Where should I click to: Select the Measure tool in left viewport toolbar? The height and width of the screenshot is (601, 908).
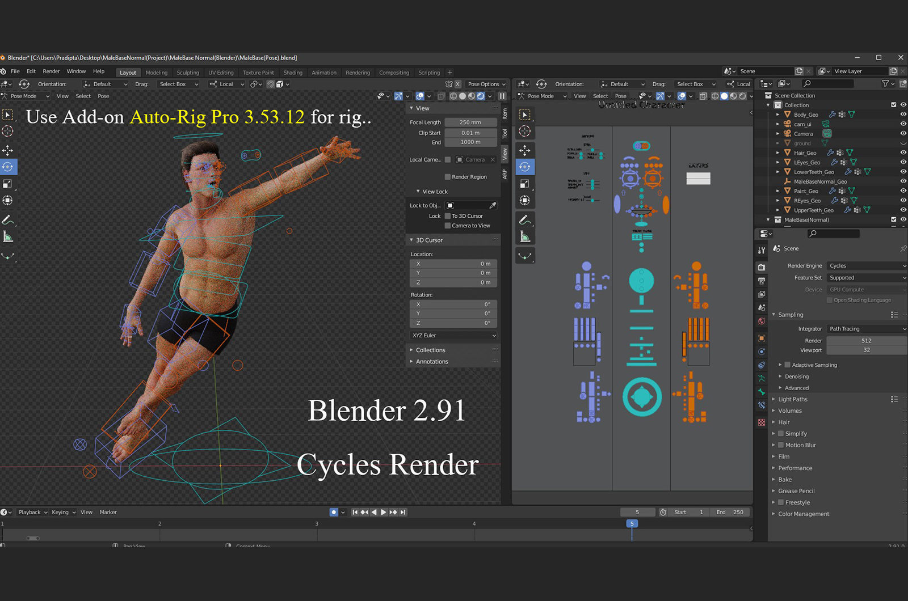(8, 236)
